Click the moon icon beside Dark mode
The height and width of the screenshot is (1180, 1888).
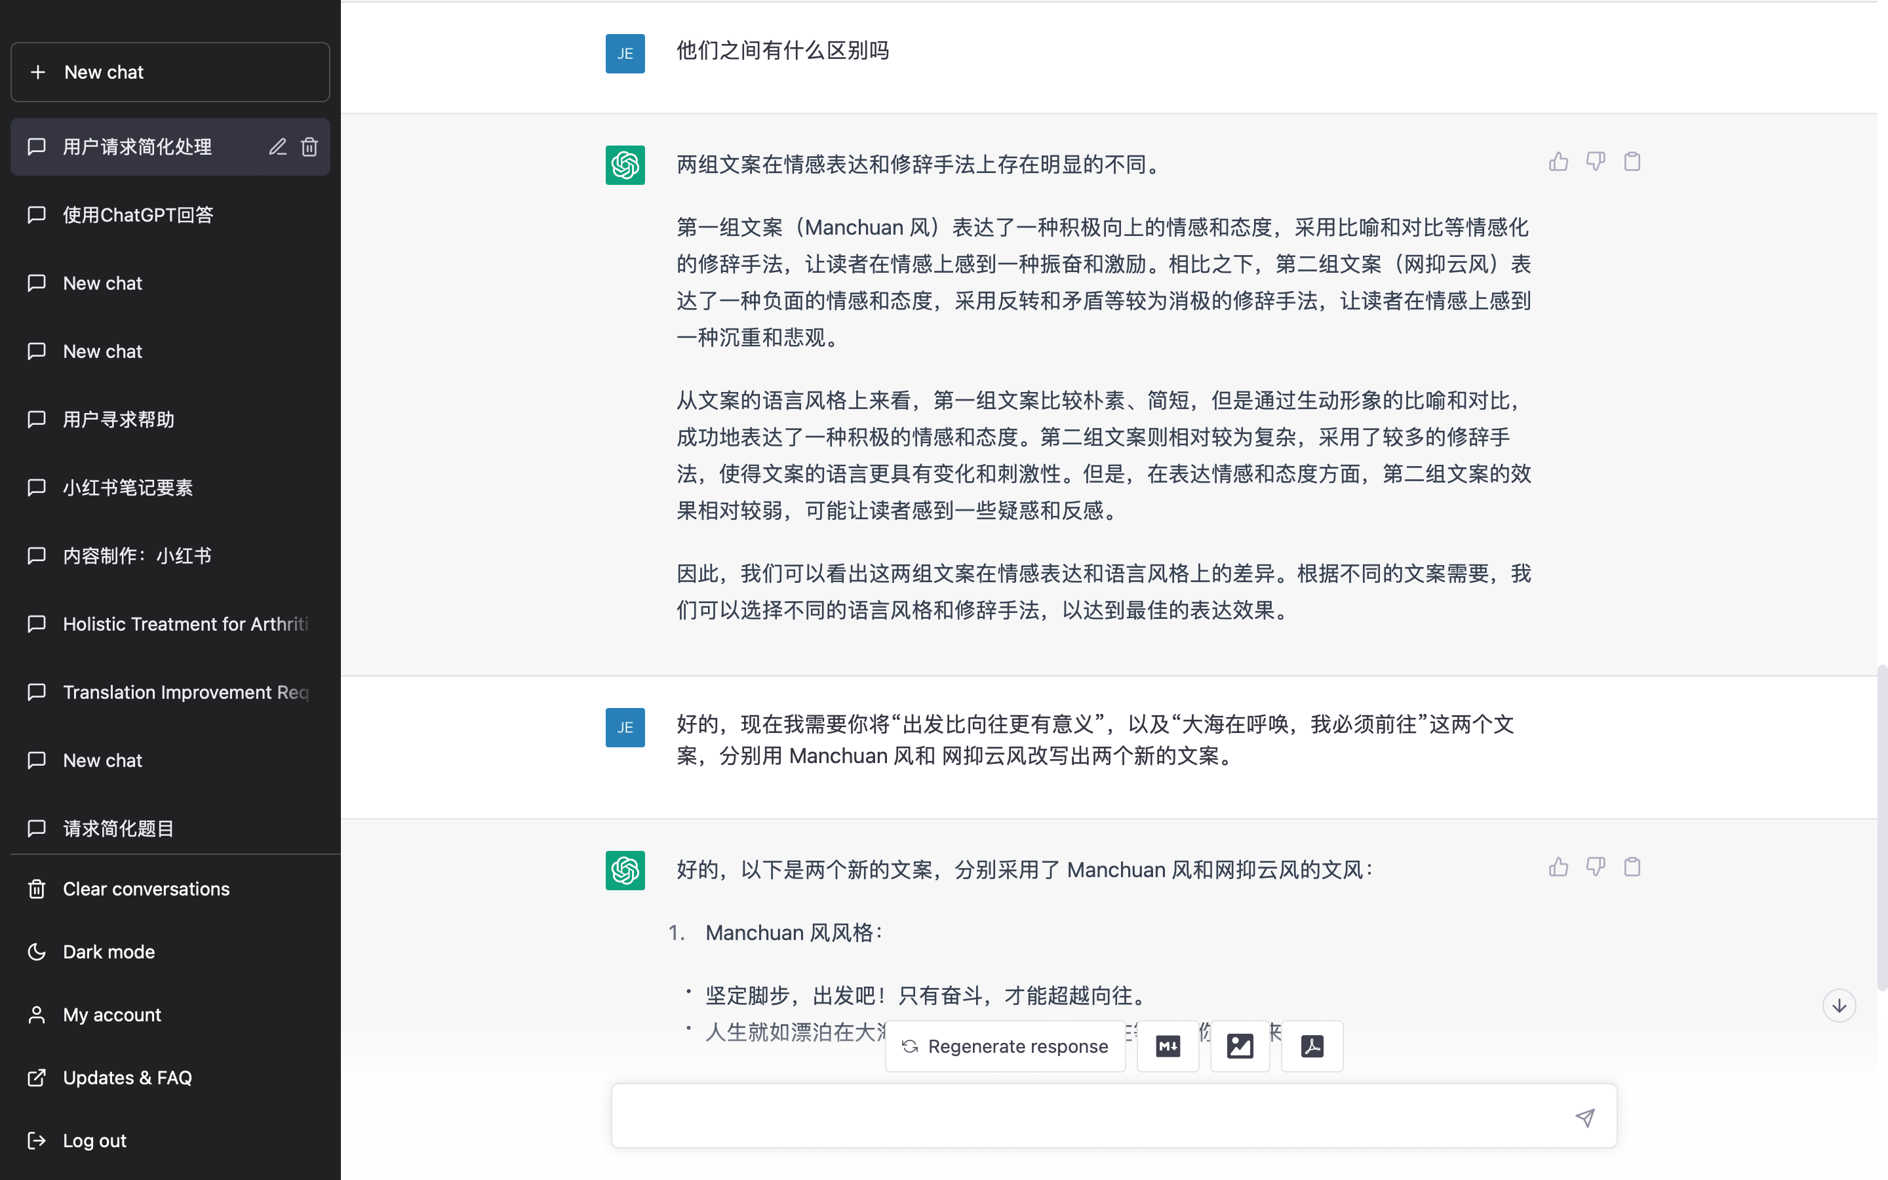pyautogui.click(x=37, y=951)
